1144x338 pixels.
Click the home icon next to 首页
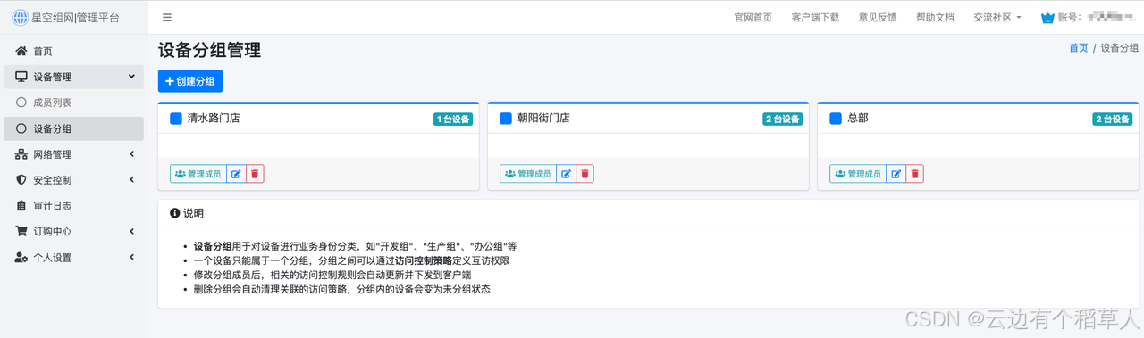coord(21,52)
